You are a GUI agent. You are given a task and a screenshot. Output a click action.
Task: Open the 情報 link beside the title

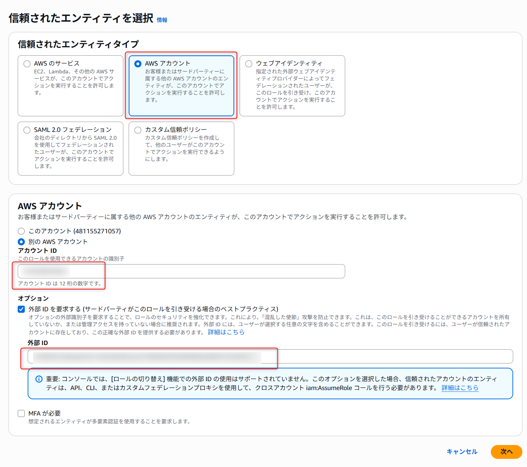pos(162,20)
